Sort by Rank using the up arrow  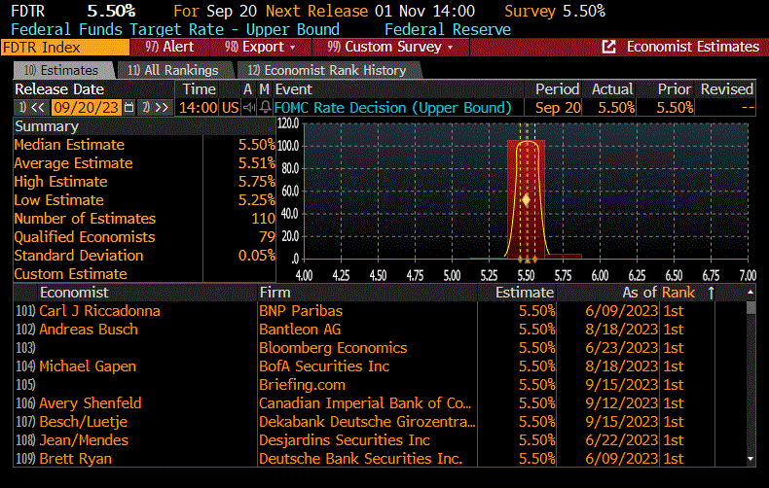711,293
